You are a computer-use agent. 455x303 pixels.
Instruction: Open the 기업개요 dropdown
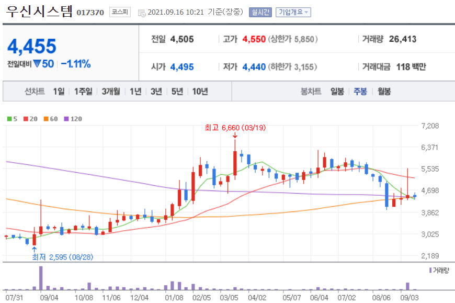point(293,12)
